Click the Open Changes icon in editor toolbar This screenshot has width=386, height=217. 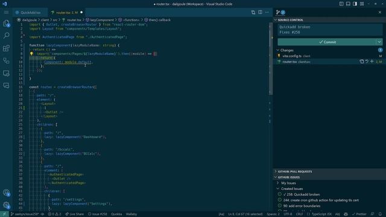[253, 12]
